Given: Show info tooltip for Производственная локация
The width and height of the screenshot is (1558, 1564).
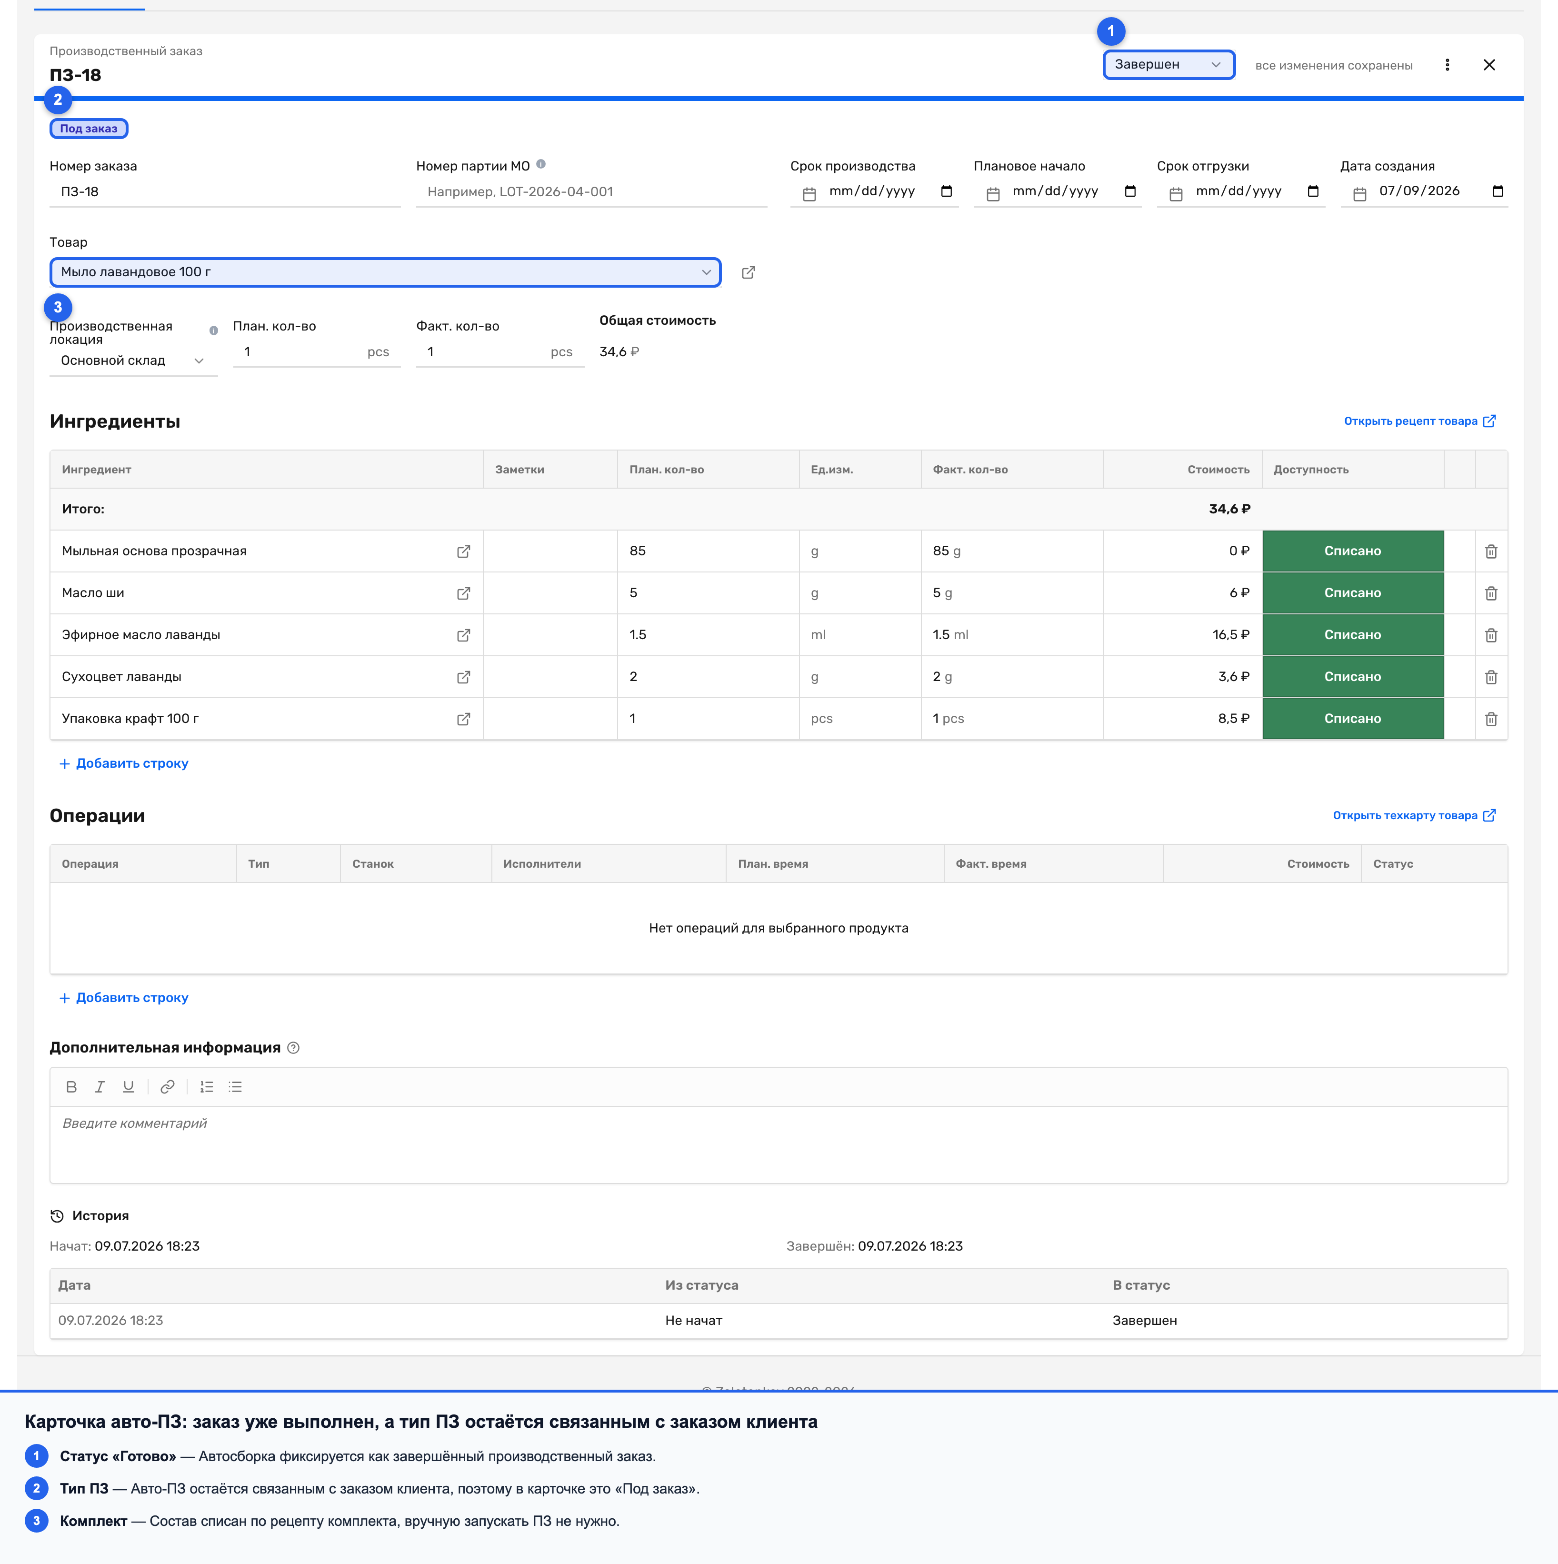Looking at the screenshot, I should 214,331.
